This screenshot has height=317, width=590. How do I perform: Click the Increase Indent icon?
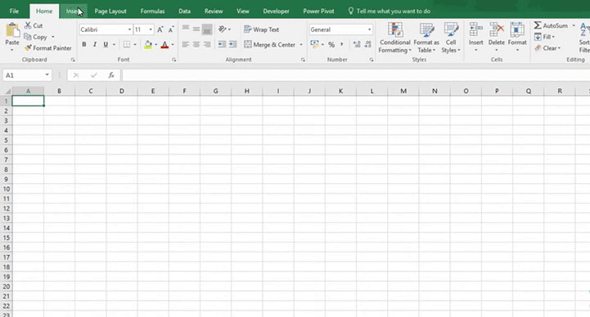coord(233,44)
